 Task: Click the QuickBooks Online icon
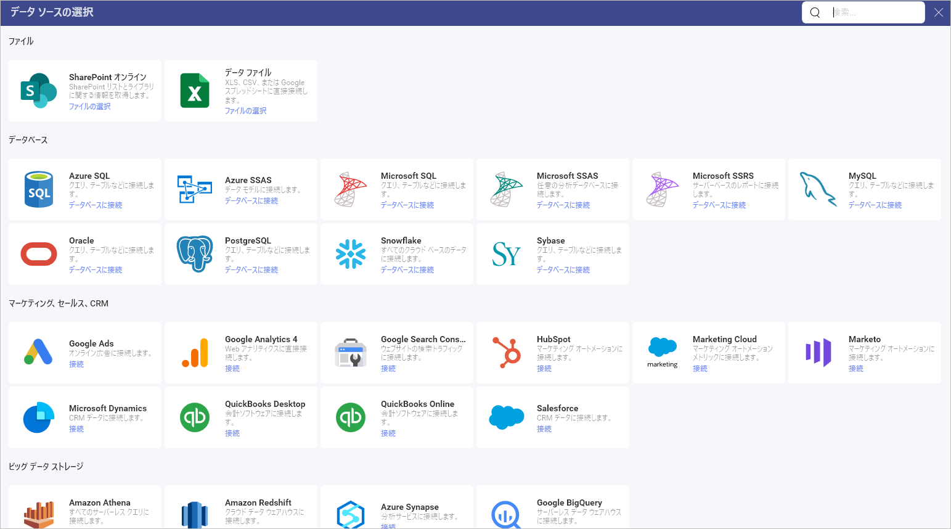[x=351, y=417]
